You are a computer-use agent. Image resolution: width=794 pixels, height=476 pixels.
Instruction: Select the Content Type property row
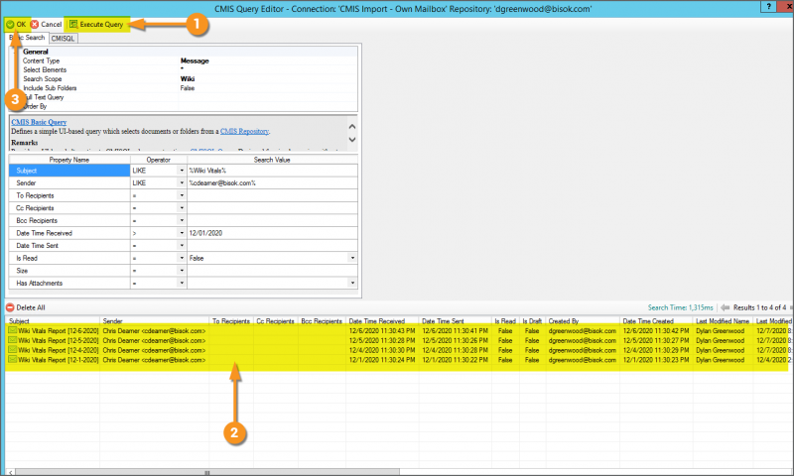[190, 60]
